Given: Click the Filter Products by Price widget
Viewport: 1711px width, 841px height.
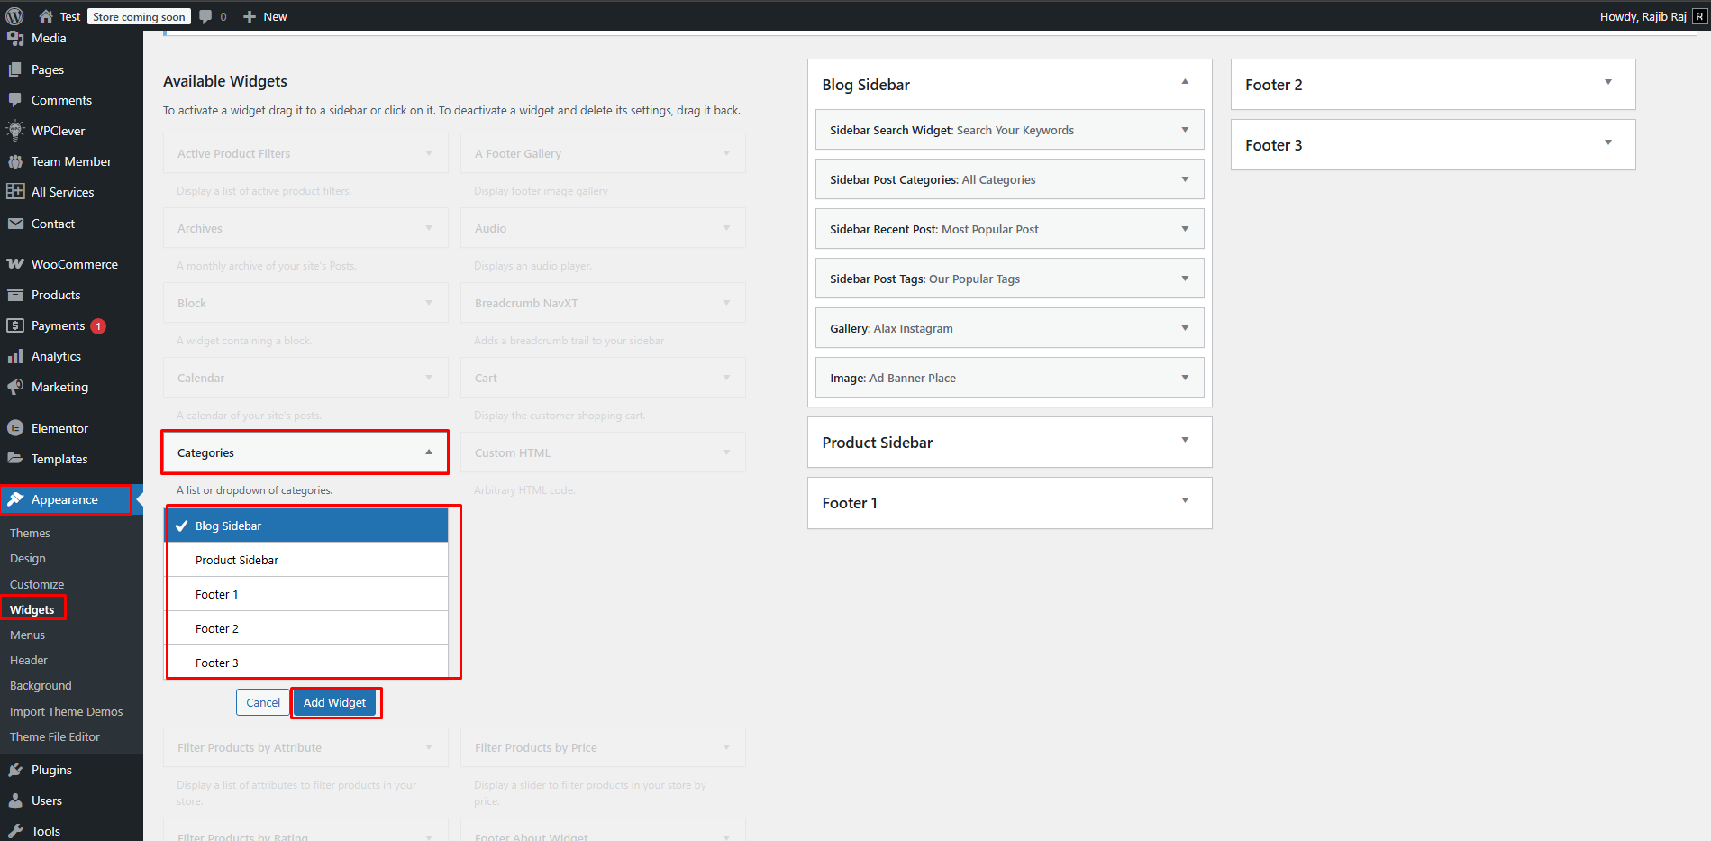Looking at the screenshot, I should [603, 747].
